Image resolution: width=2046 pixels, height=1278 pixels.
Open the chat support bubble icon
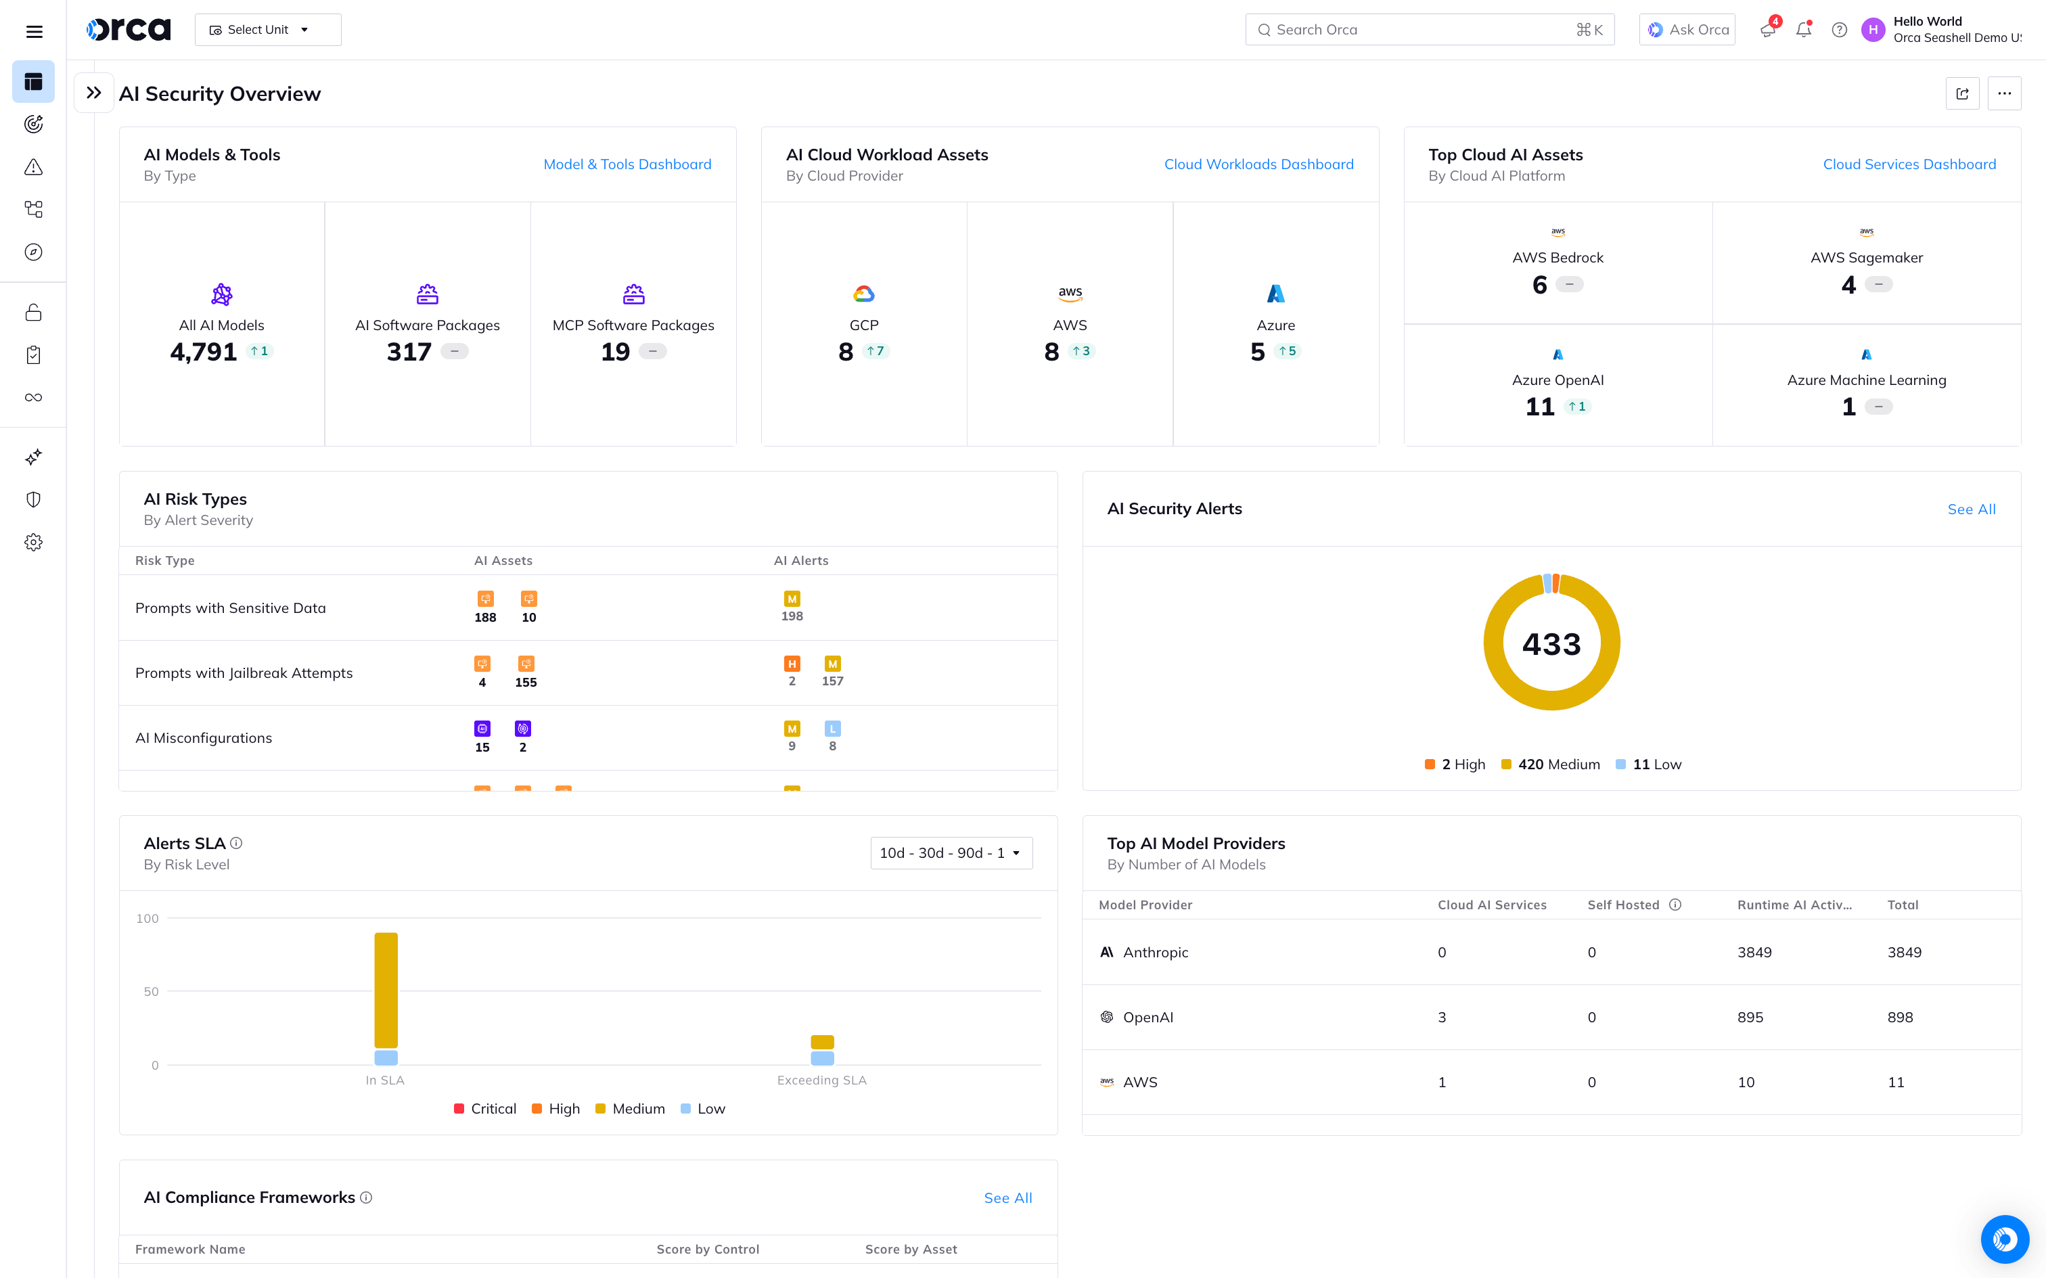coord(2004,1238)
